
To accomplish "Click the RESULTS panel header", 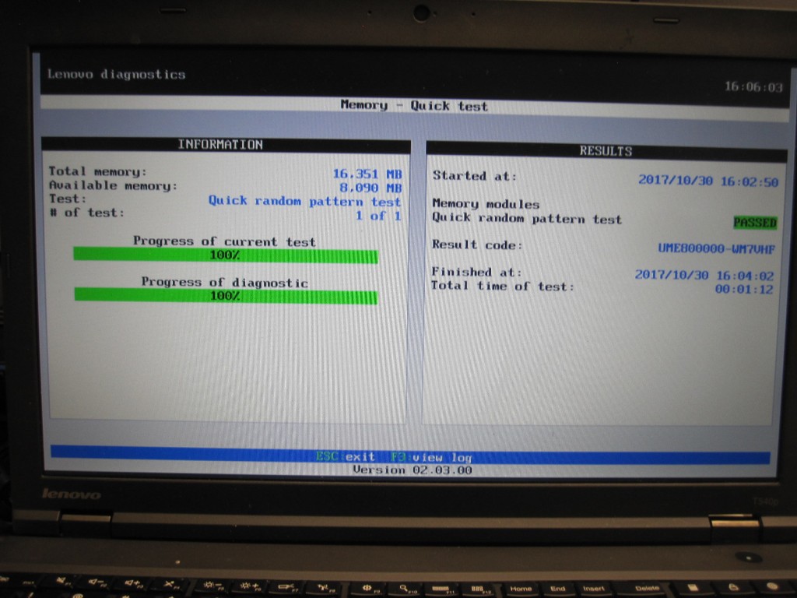I will click(606, 151).
